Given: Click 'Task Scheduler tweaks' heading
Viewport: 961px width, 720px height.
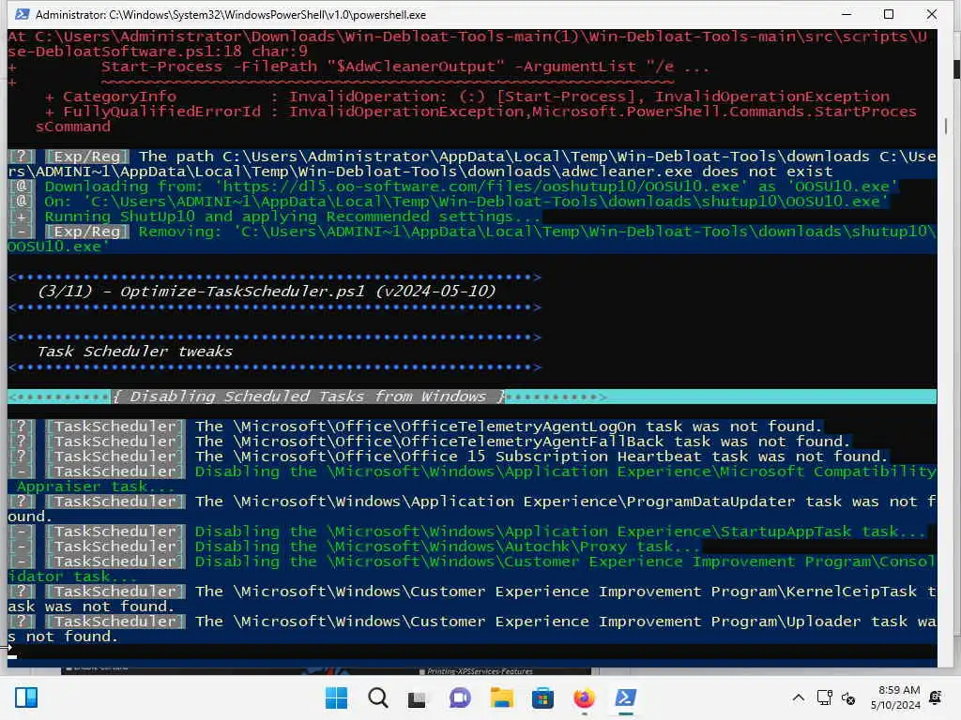Looking at the screenshot, I should point(135,352).
